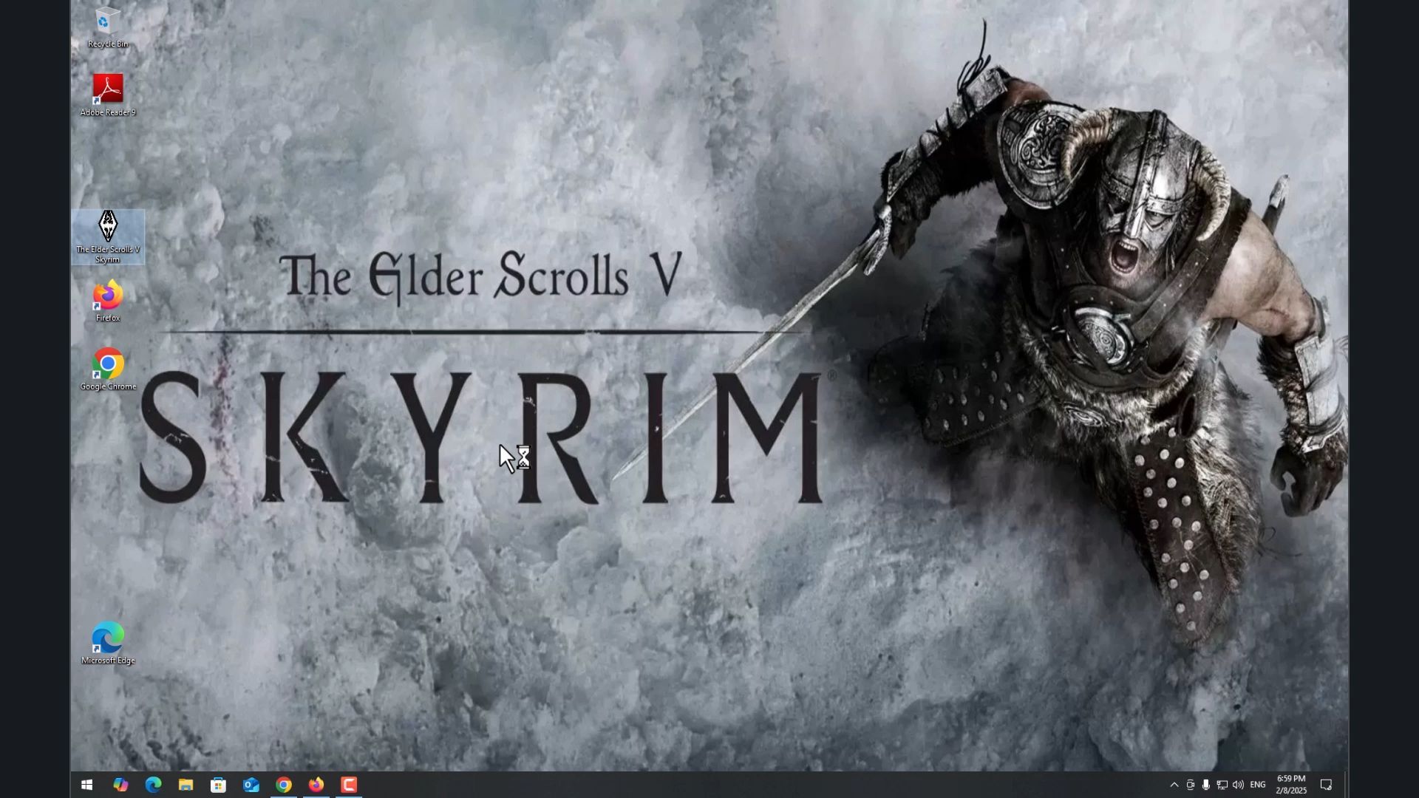Viewport: 1419px width, 798px height.
Task: Open Copilot from the taskbar
Action: point(120,785)
